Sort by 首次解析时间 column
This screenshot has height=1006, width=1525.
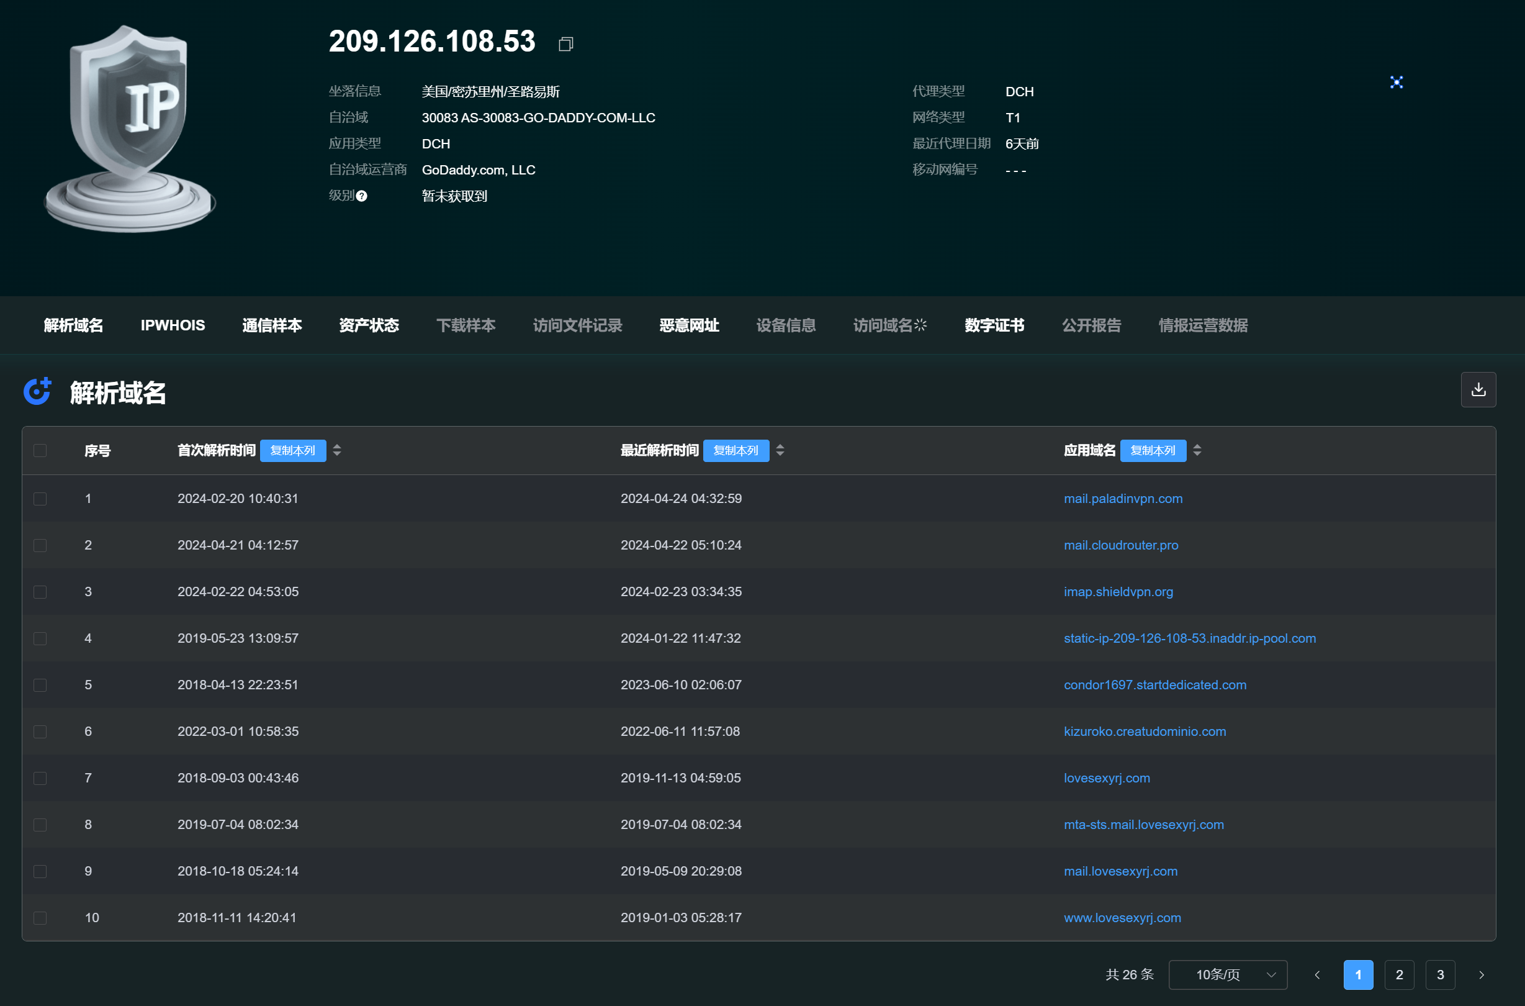[x=336, y=450]
